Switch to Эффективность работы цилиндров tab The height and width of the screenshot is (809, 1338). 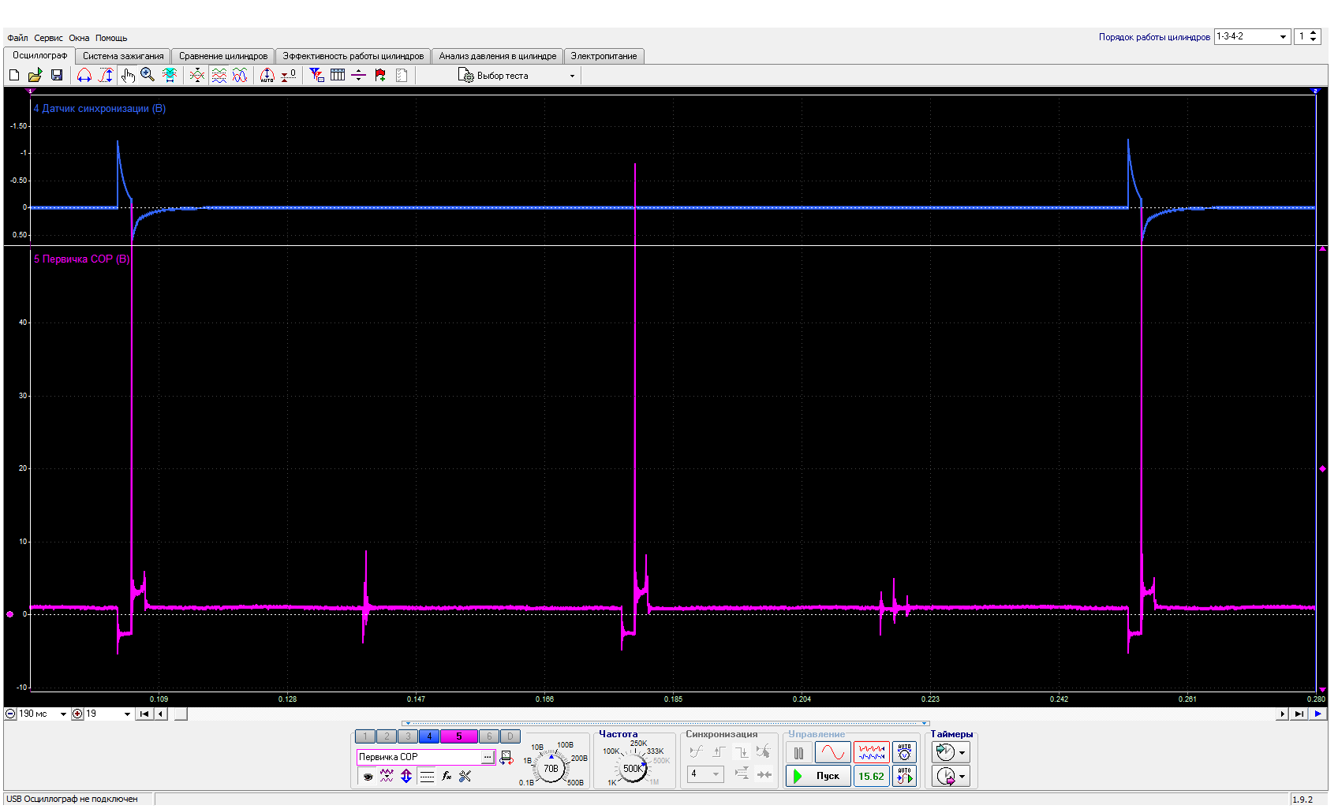click(x=353, y=56)
